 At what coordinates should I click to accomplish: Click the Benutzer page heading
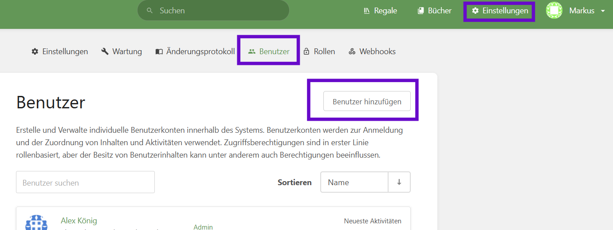(x=51, y=103)
